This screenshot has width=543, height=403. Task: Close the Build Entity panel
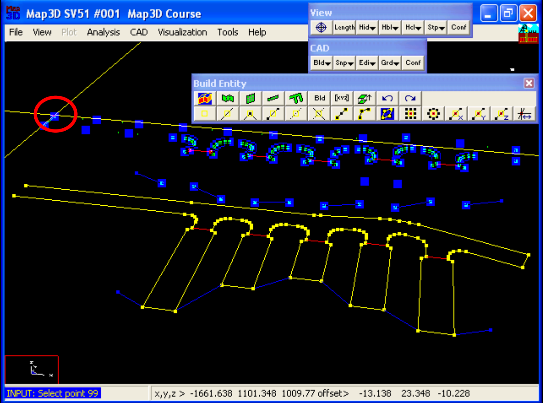click(529, 83)
